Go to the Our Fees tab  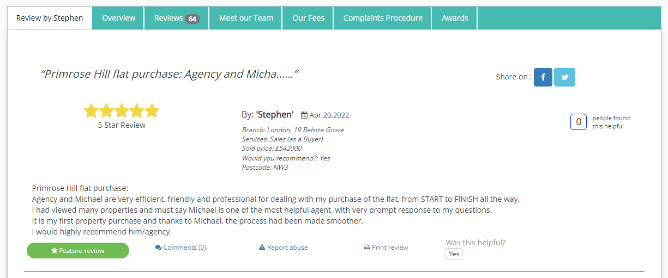308,18
